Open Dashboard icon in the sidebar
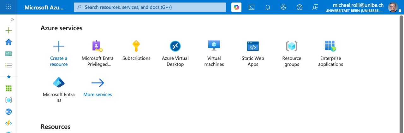Image resolution: width=404 pixels, height=133 pixels. point(9,54)
